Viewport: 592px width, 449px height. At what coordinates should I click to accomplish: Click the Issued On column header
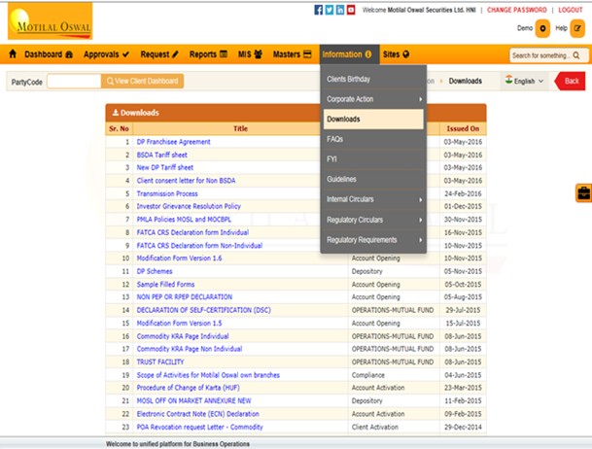[x=463, y=128]
